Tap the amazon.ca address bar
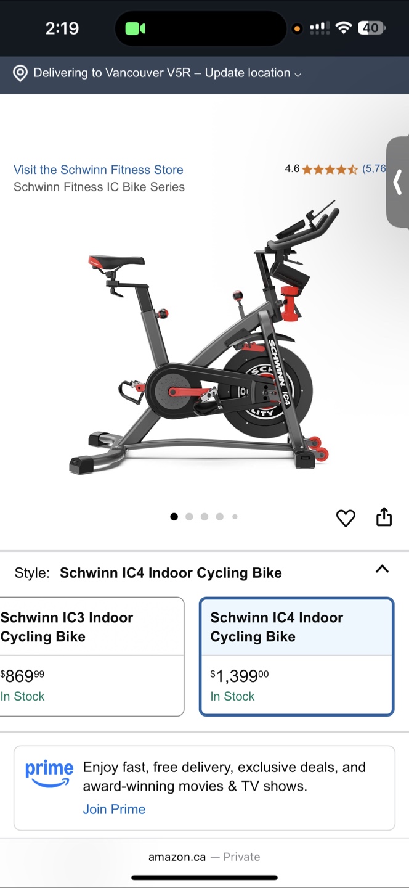Image resolution: width=409 pixels, height=888 pixels. pyautogui.click(x=204, y=857)
